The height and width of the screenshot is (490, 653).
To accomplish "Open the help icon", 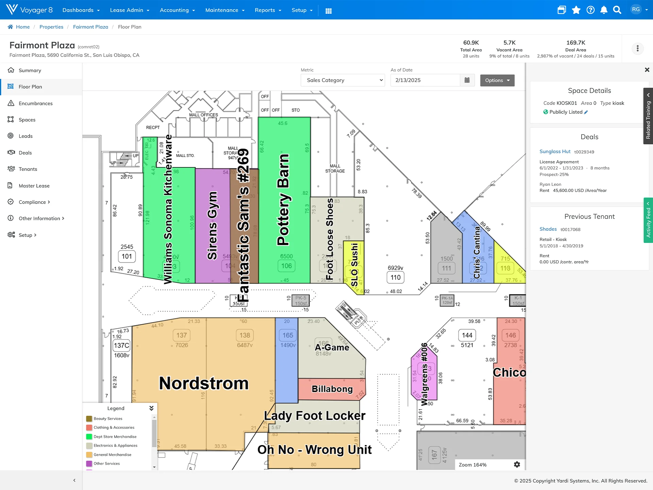I will click(591, 10).
